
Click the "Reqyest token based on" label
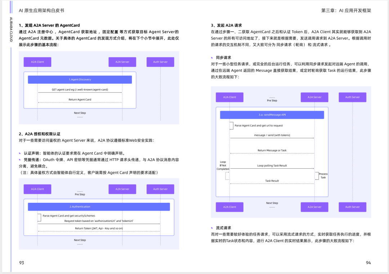coord(99,221)
